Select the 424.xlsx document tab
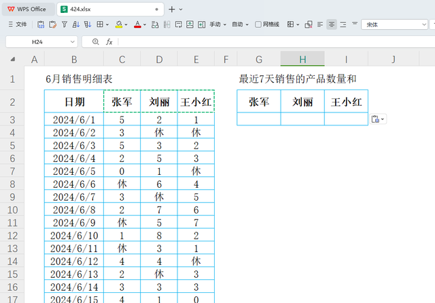 [x=110, y=9]
